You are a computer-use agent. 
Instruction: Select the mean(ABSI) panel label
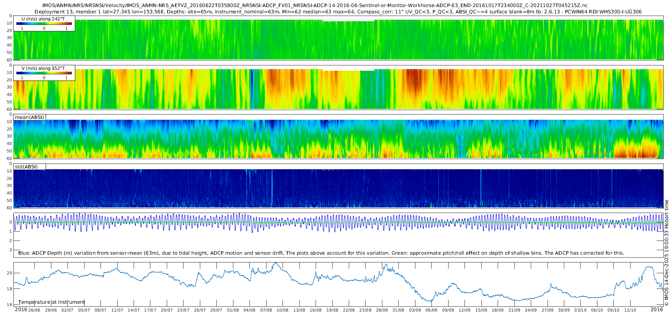pyautogui.click(x=29, y=117)
